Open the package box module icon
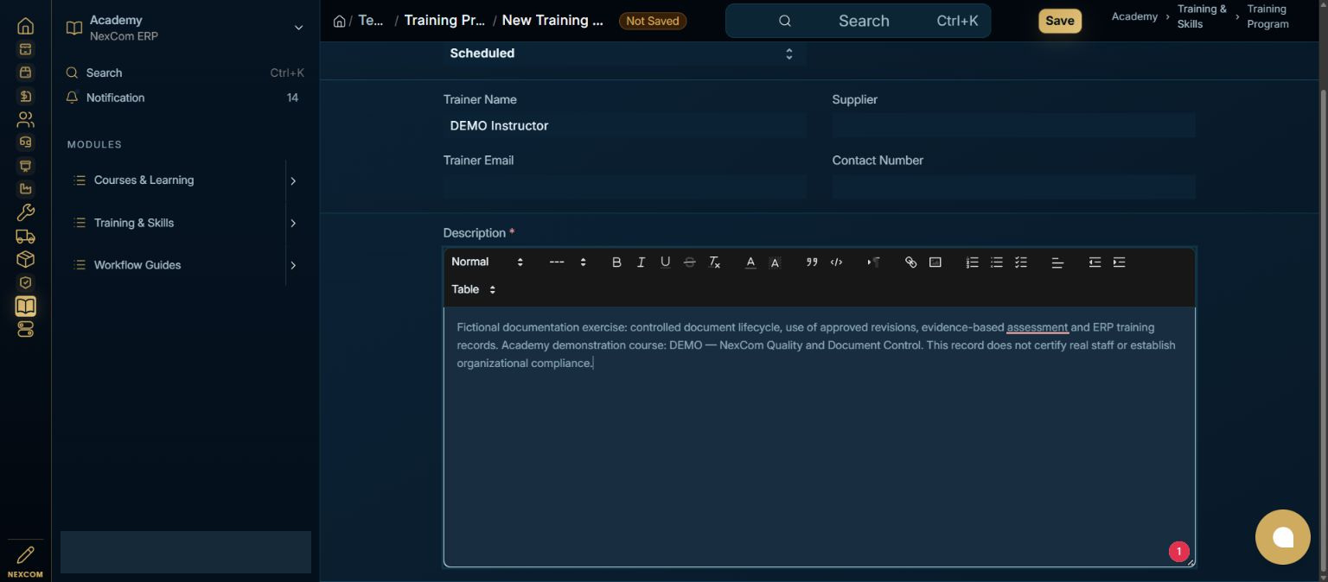The height and width of the screenshot is (582, 1328). [x=25, y=259]
